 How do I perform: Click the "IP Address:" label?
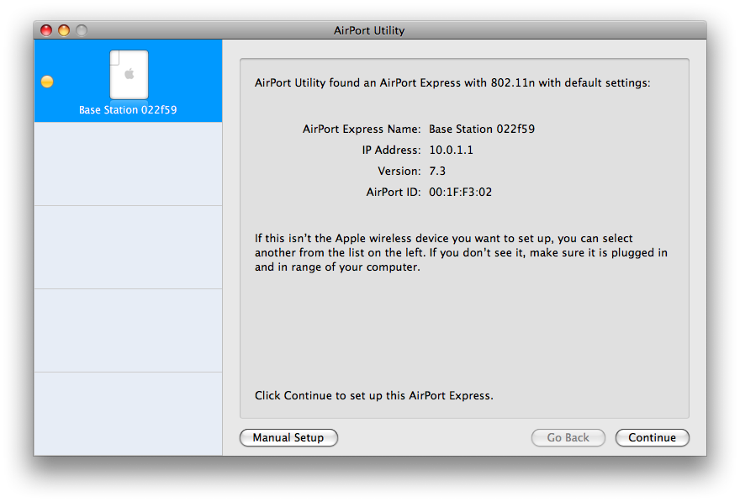point(391,151)
